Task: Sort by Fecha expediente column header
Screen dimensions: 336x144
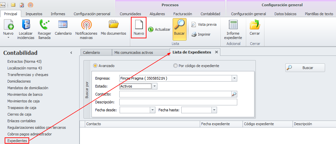Action: [221, 124]
